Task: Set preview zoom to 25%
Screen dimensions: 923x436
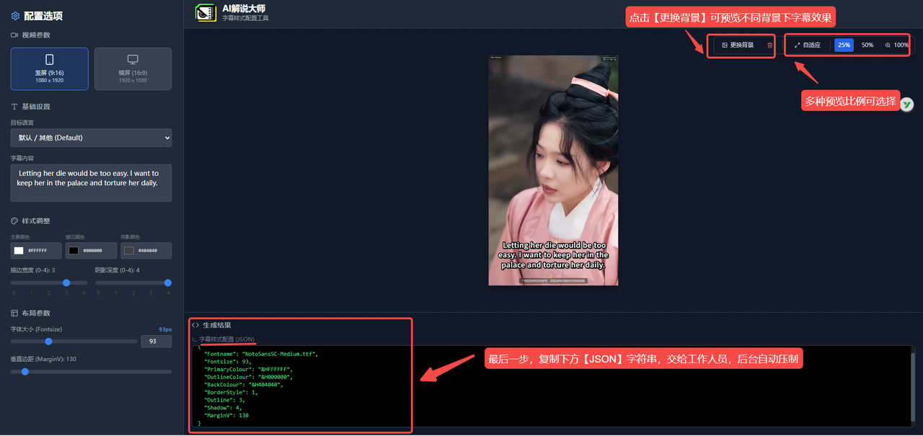Action: pyautogui.click(x=844, y=45)
